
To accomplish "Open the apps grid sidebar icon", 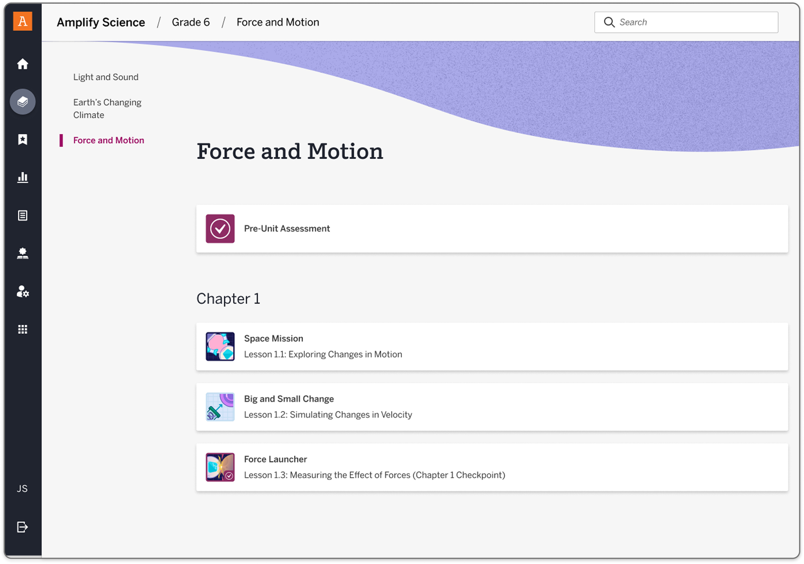I will coord(23,329).
